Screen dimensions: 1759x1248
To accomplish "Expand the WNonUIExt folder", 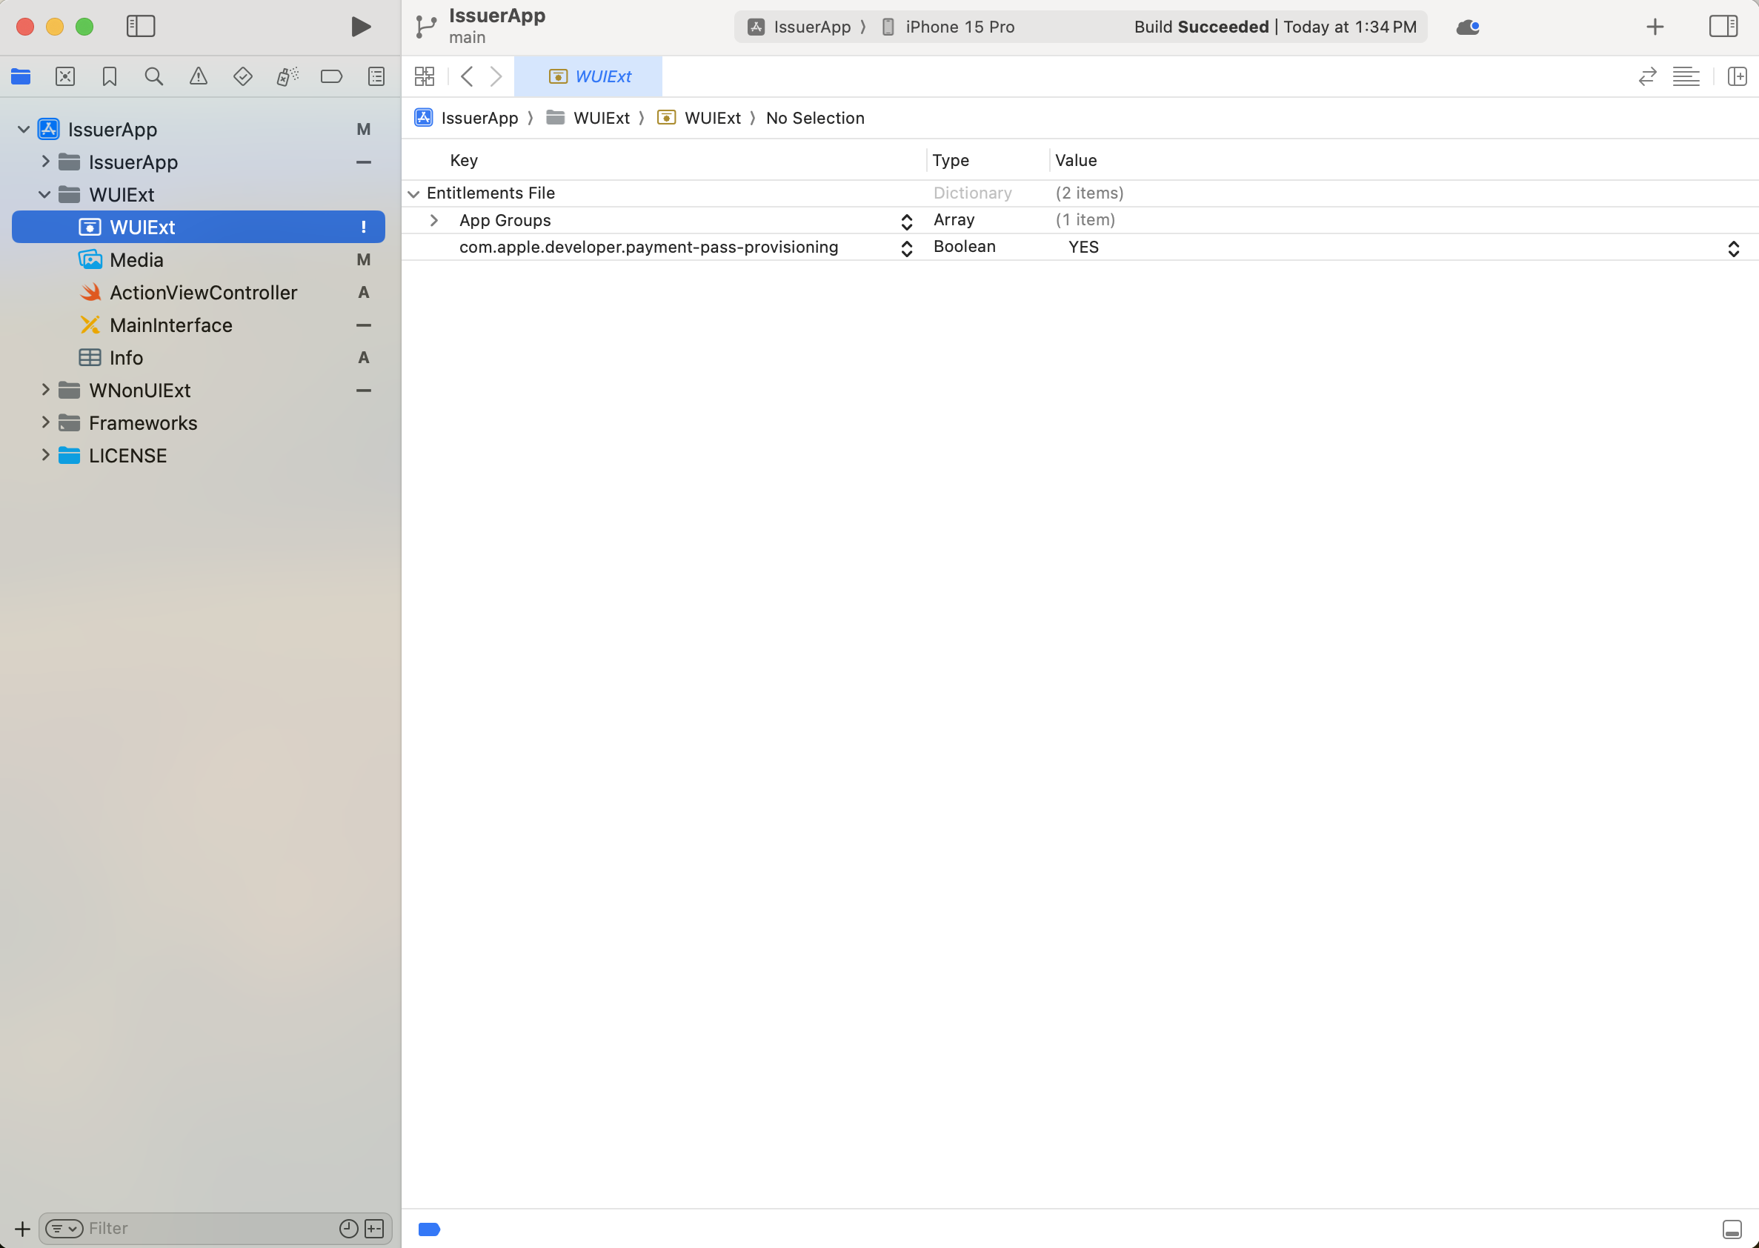I will pos(45,390).
